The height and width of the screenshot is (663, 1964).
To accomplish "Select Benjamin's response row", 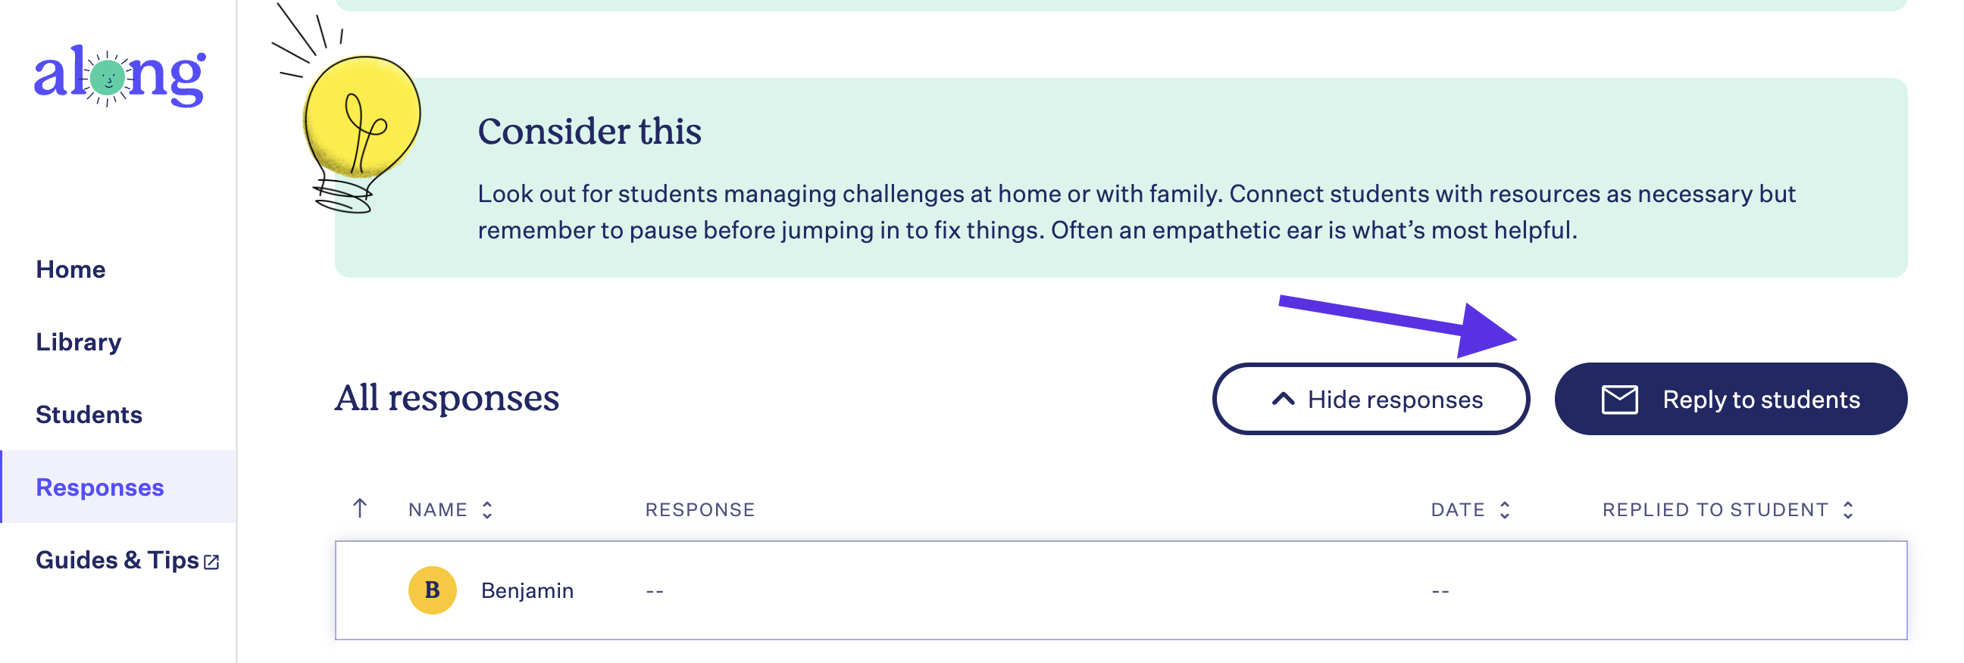I will click(x=1121, y=590).
